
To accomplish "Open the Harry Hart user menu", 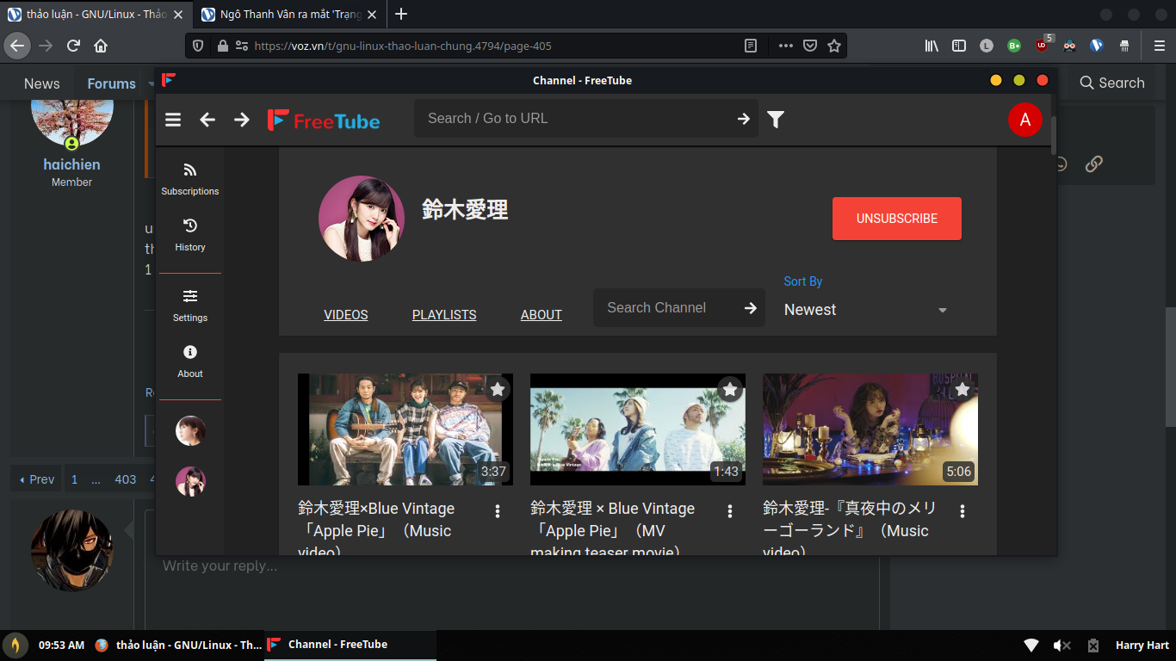I will click(x=1142, y=646).
